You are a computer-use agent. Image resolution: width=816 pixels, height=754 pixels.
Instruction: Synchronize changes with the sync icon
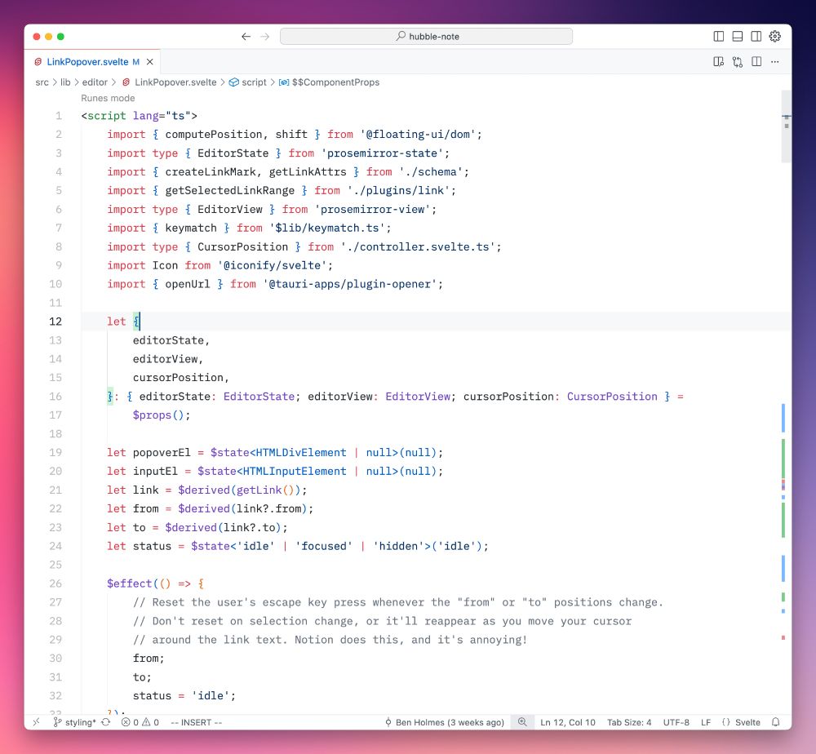[105, 722]
